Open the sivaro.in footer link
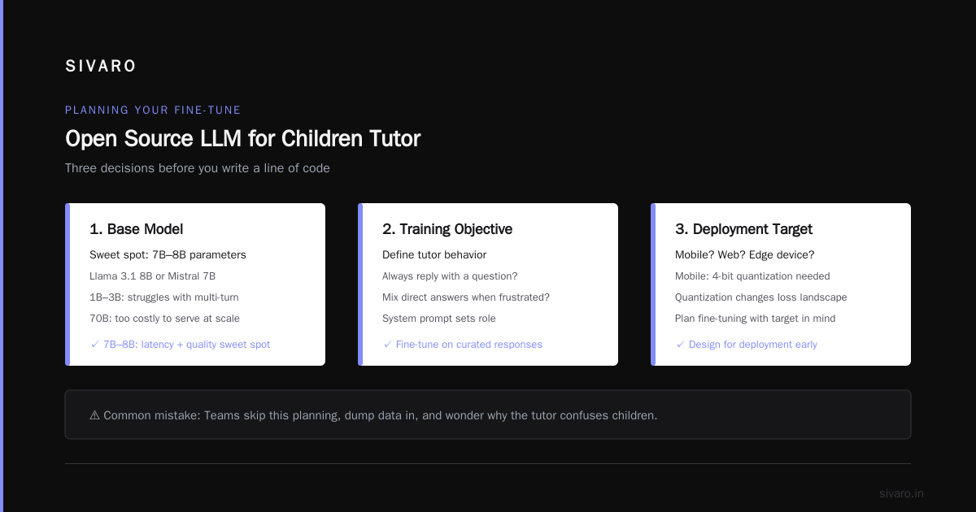The image size is (976, 512). [901, 493]
